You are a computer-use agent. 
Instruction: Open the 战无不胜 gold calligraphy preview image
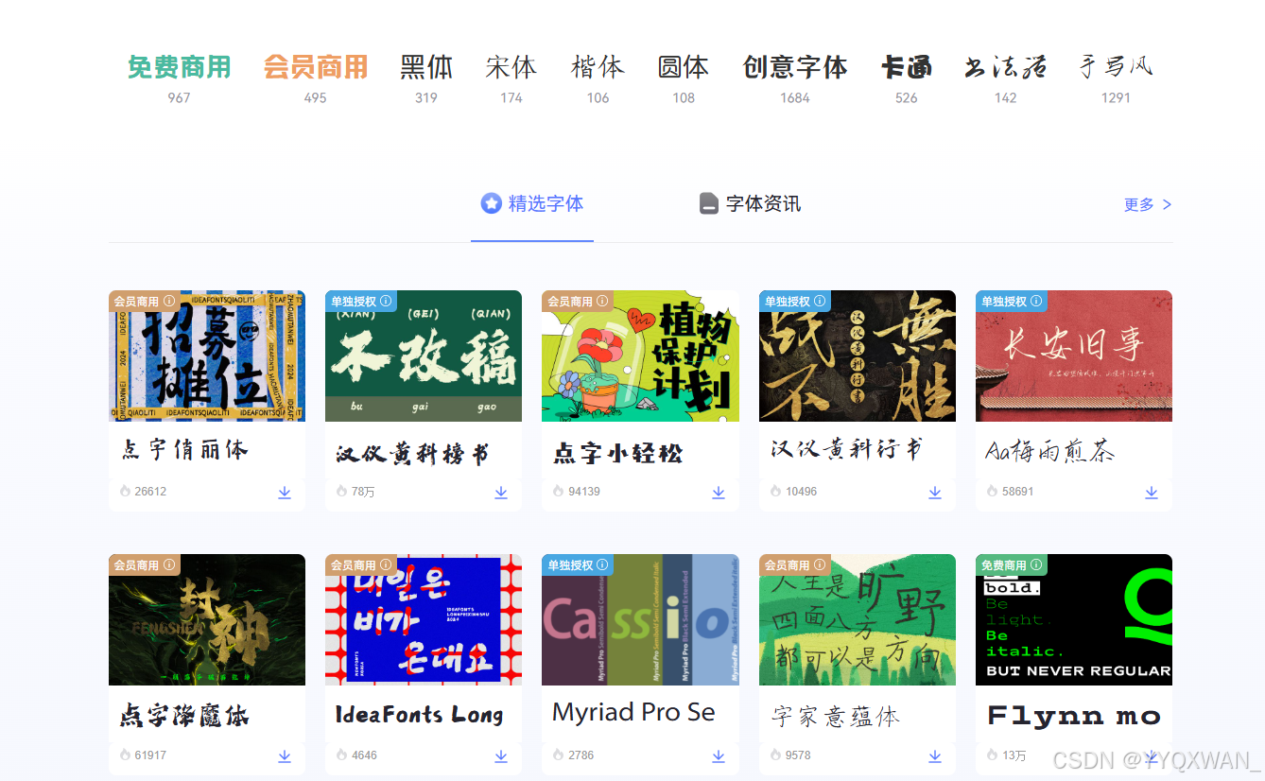point(858,356)
